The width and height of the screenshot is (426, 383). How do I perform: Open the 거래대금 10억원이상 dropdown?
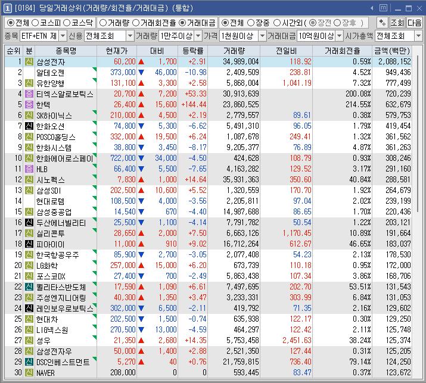point(340,36)
